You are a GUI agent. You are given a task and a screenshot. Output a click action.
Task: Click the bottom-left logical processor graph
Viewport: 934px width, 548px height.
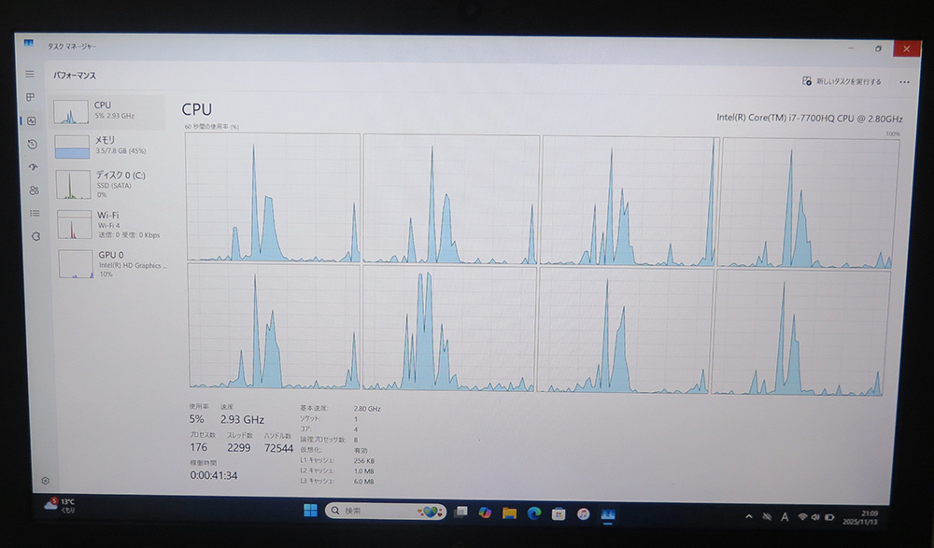point(275,326)
